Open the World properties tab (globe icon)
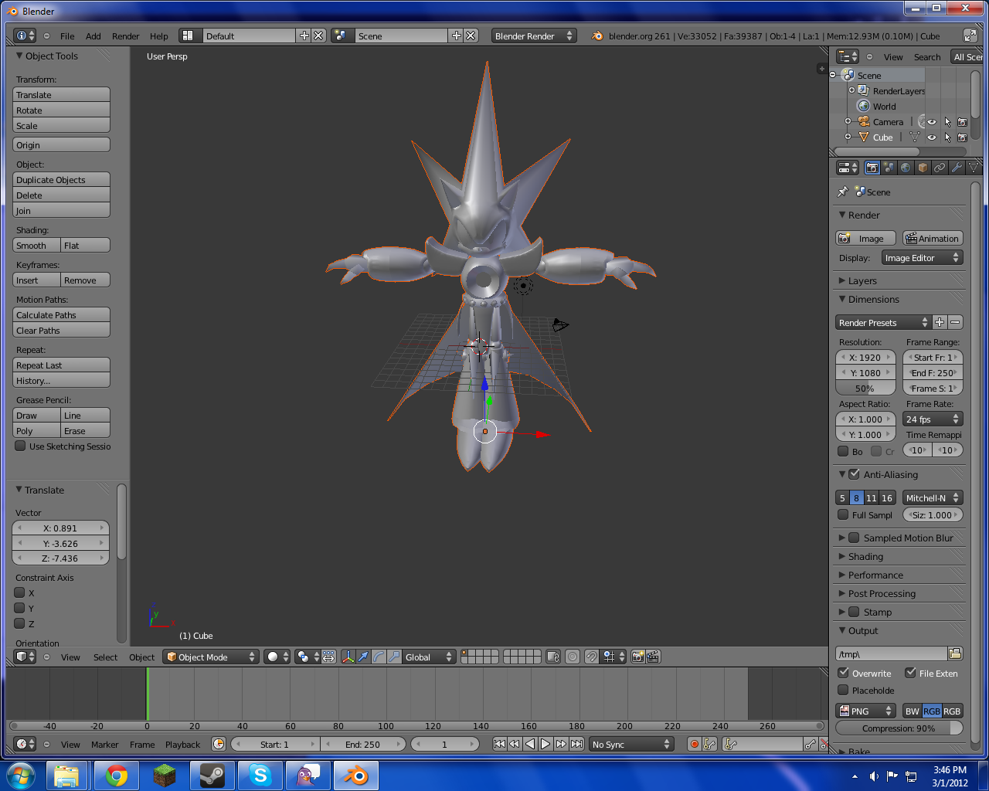 (906, 168)
